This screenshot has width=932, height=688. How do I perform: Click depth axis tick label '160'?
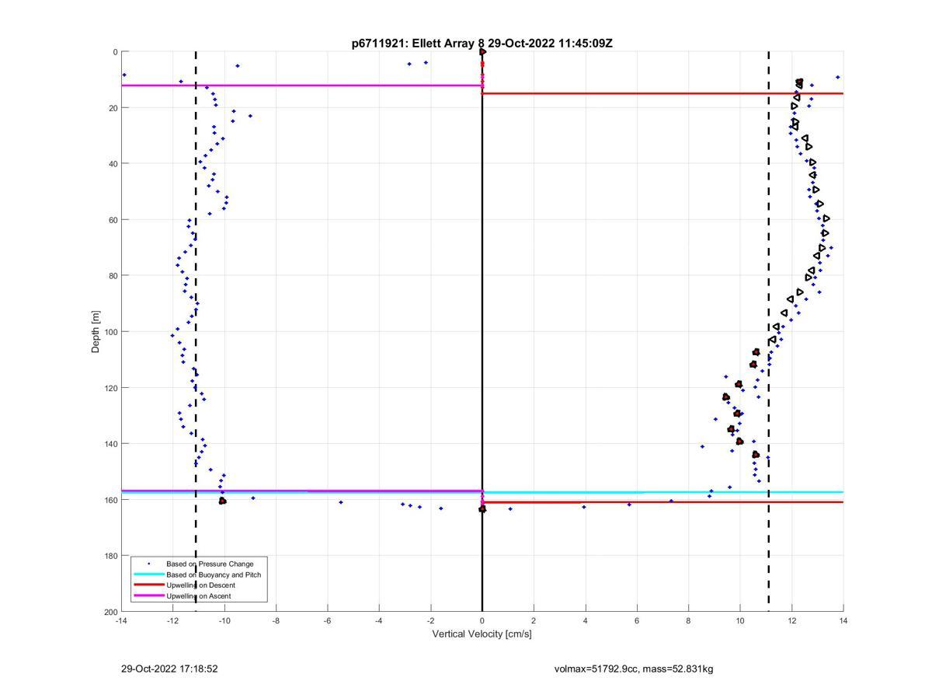(111, 500)
